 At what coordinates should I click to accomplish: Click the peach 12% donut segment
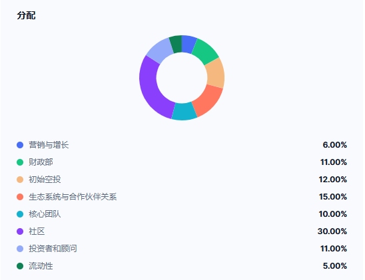coord(216,72)
